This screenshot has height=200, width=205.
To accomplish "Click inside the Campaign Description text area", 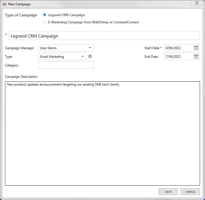I will [102, 133].
